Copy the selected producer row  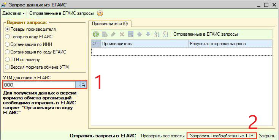pyautogui.click(x=105, y=34)
